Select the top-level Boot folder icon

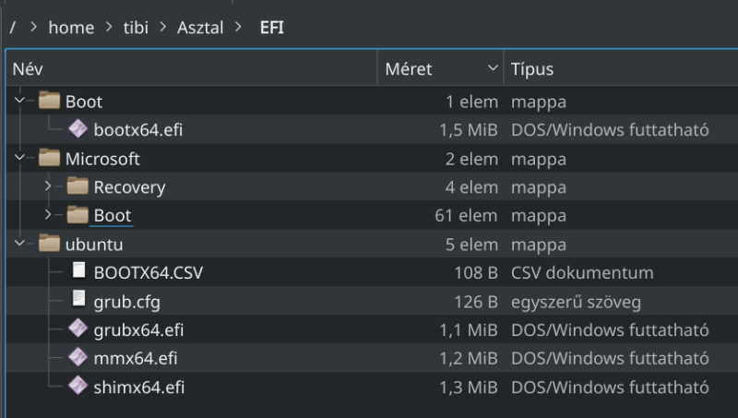click(49, 101)
